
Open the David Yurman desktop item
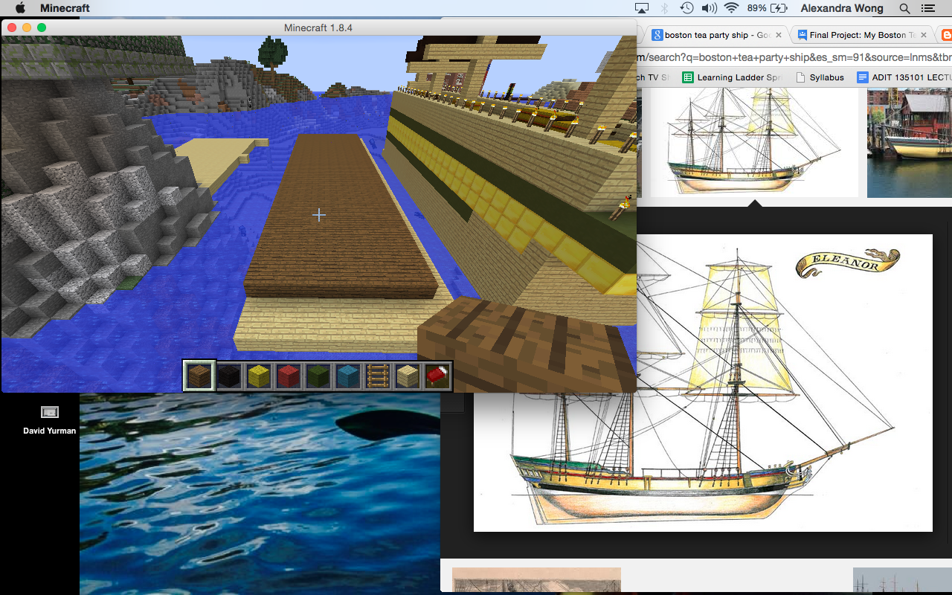click(x=49, y=420)
